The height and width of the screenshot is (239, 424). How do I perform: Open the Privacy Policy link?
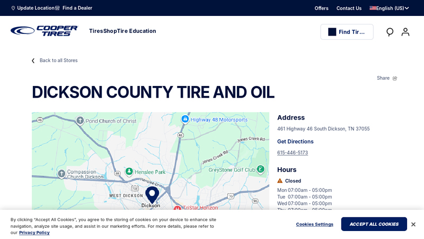pyautogui.click(x=34, y=233)
